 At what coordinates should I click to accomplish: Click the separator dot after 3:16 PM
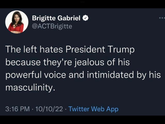[33, 109]
